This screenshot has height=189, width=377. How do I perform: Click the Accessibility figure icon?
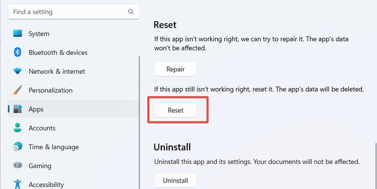(18, 184)
